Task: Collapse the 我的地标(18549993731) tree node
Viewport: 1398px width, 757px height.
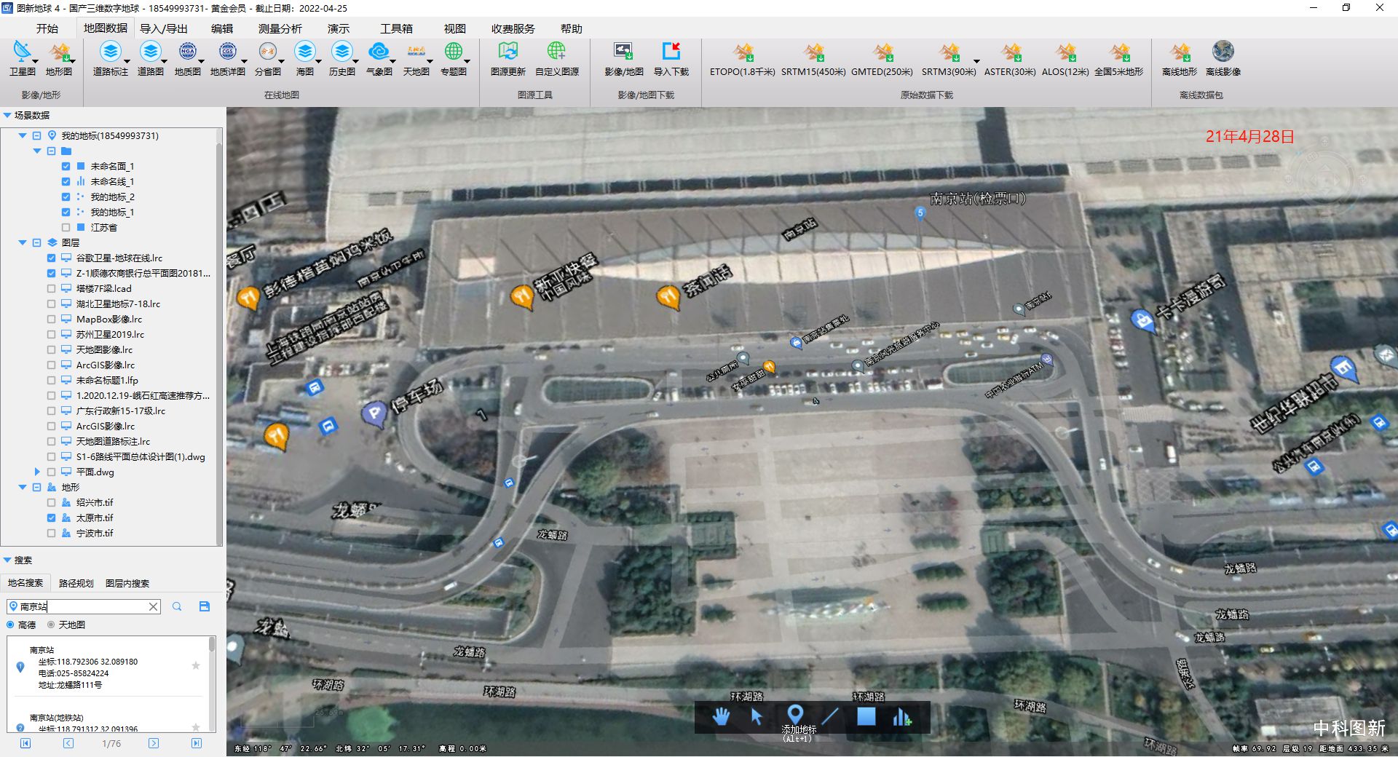Action: click(x=23, y=135)
